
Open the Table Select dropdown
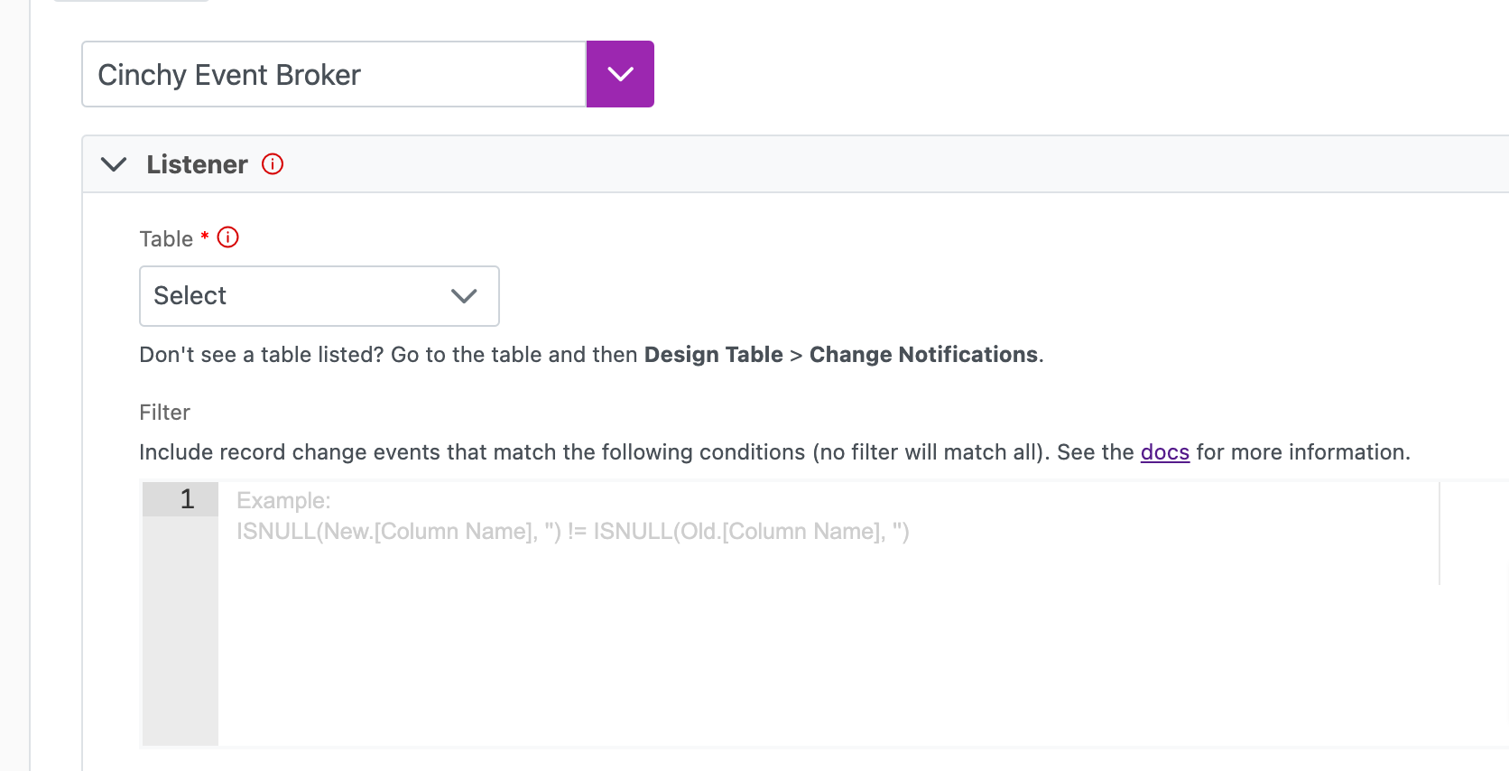point(319,296)
